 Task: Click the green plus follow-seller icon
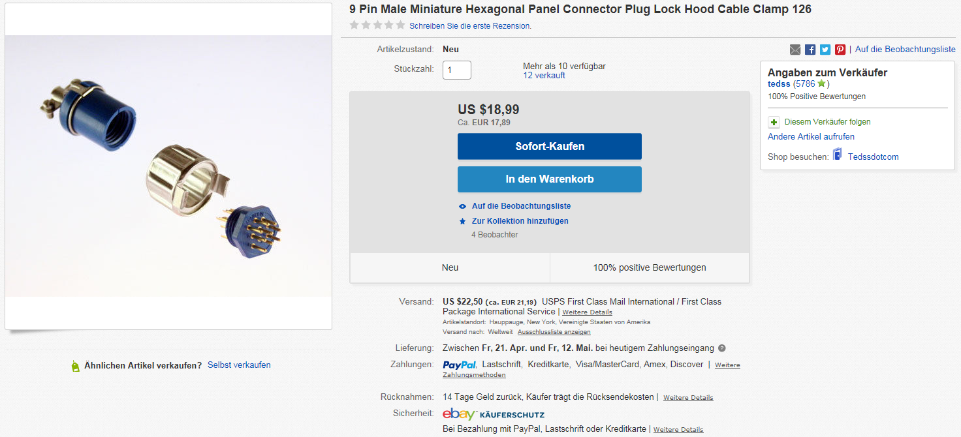774,122
